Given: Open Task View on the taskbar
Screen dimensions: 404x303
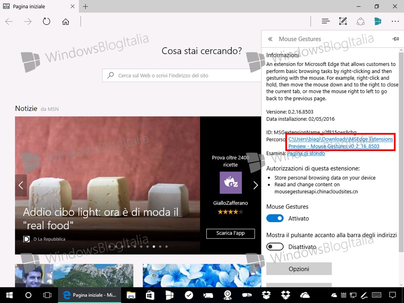Looking at the screenshot, I should click(x=48, y=295).
